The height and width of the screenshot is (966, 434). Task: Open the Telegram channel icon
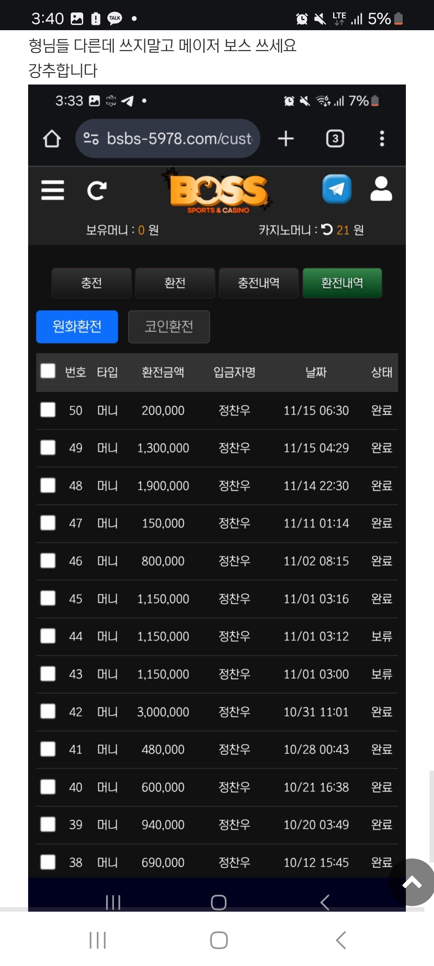pos(337,189)
